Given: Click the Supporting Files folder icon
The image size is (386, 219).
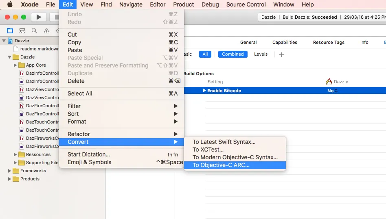Looking at the screenshot, I should point(22,163).
